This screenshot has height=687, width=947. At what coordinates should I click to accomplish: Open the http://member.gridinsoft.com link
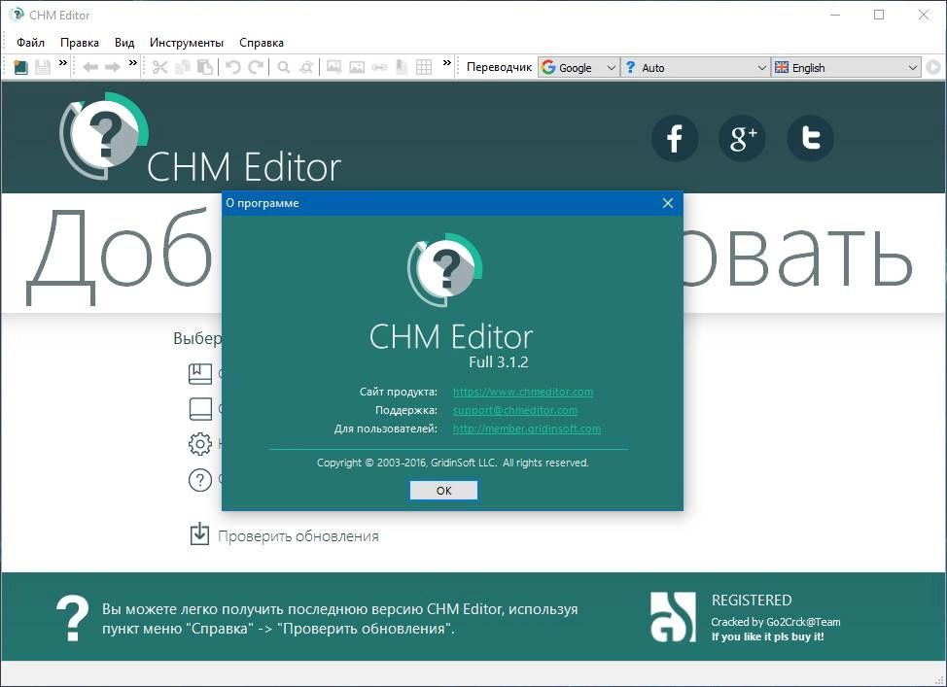click(527, 429)
